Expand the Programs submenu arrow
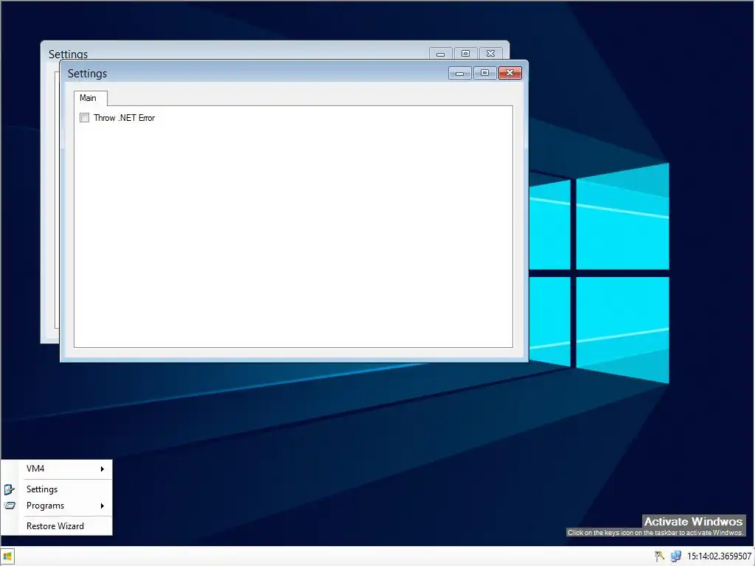This screenshot has height=566, width=755. tap(102, 506)
